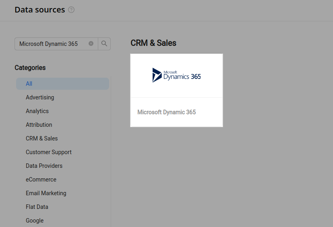Viewport: 333px width, 227px height.
Task: Click the magnifier search button
Action: coord(104,44)
